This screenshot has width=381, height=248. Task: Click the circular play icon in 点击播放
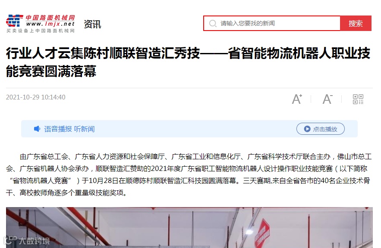[x=307, y=129]
